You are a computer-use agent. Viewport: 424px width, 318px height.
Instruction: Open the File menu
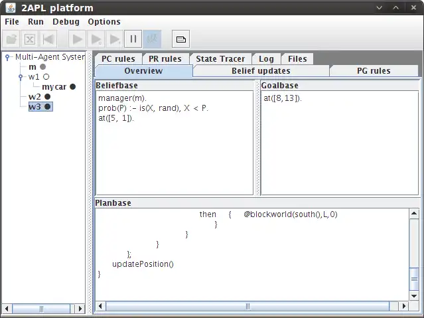pos(12,22)
